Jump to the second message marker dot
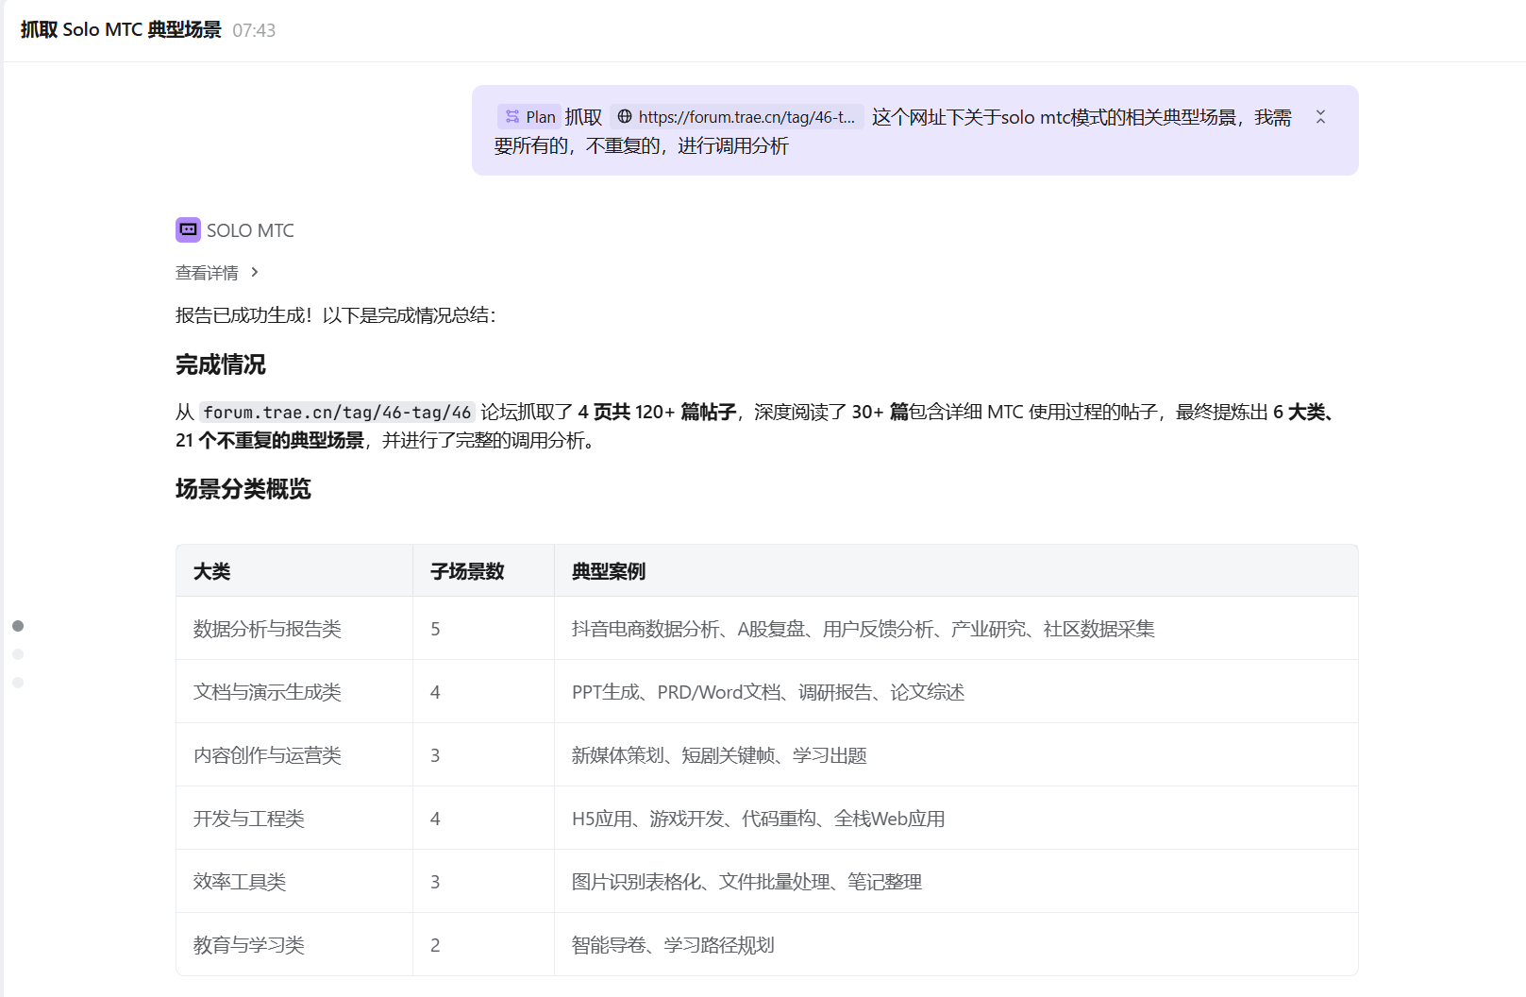The height and width of the screenshot is (997, 1526). [18, 654]
